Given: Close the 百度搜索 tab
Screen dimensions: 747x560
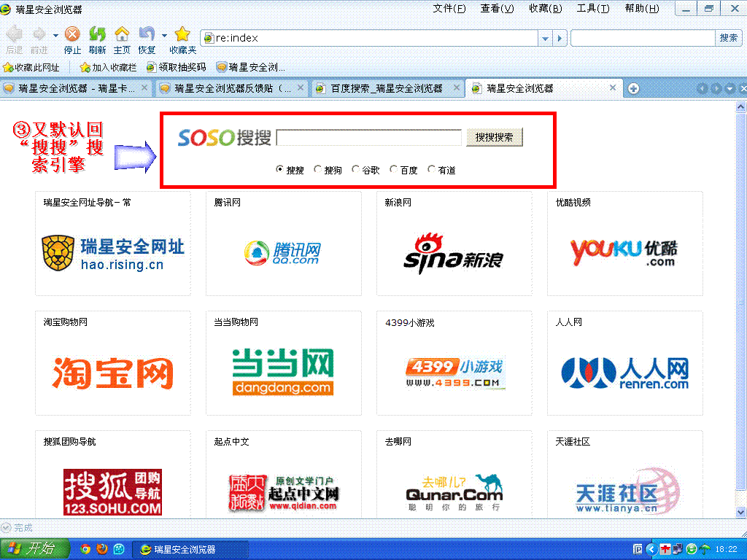Looking at the screenshot, I should pos(457,87).
